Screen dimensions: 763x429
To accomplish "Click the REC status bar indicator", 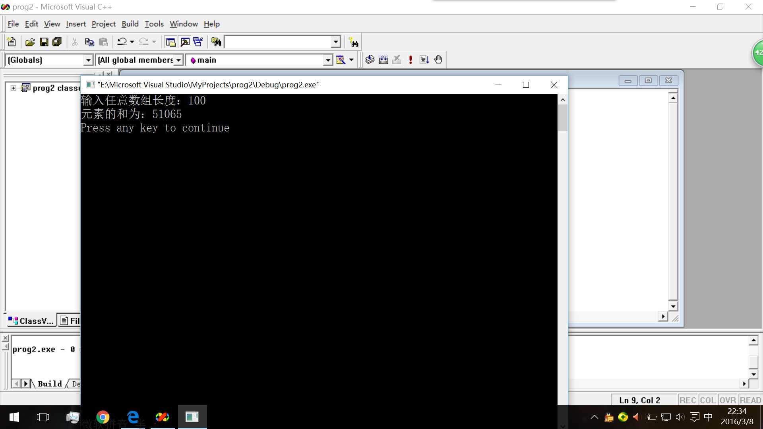I will pyautogui.click(x=687, y=400).
